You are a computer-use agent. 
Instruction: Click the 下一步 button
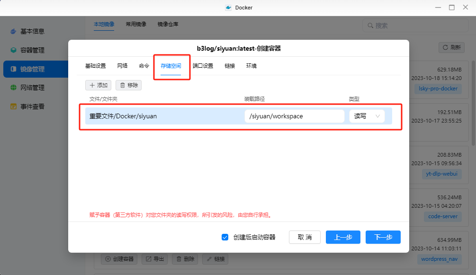(383, 237)
